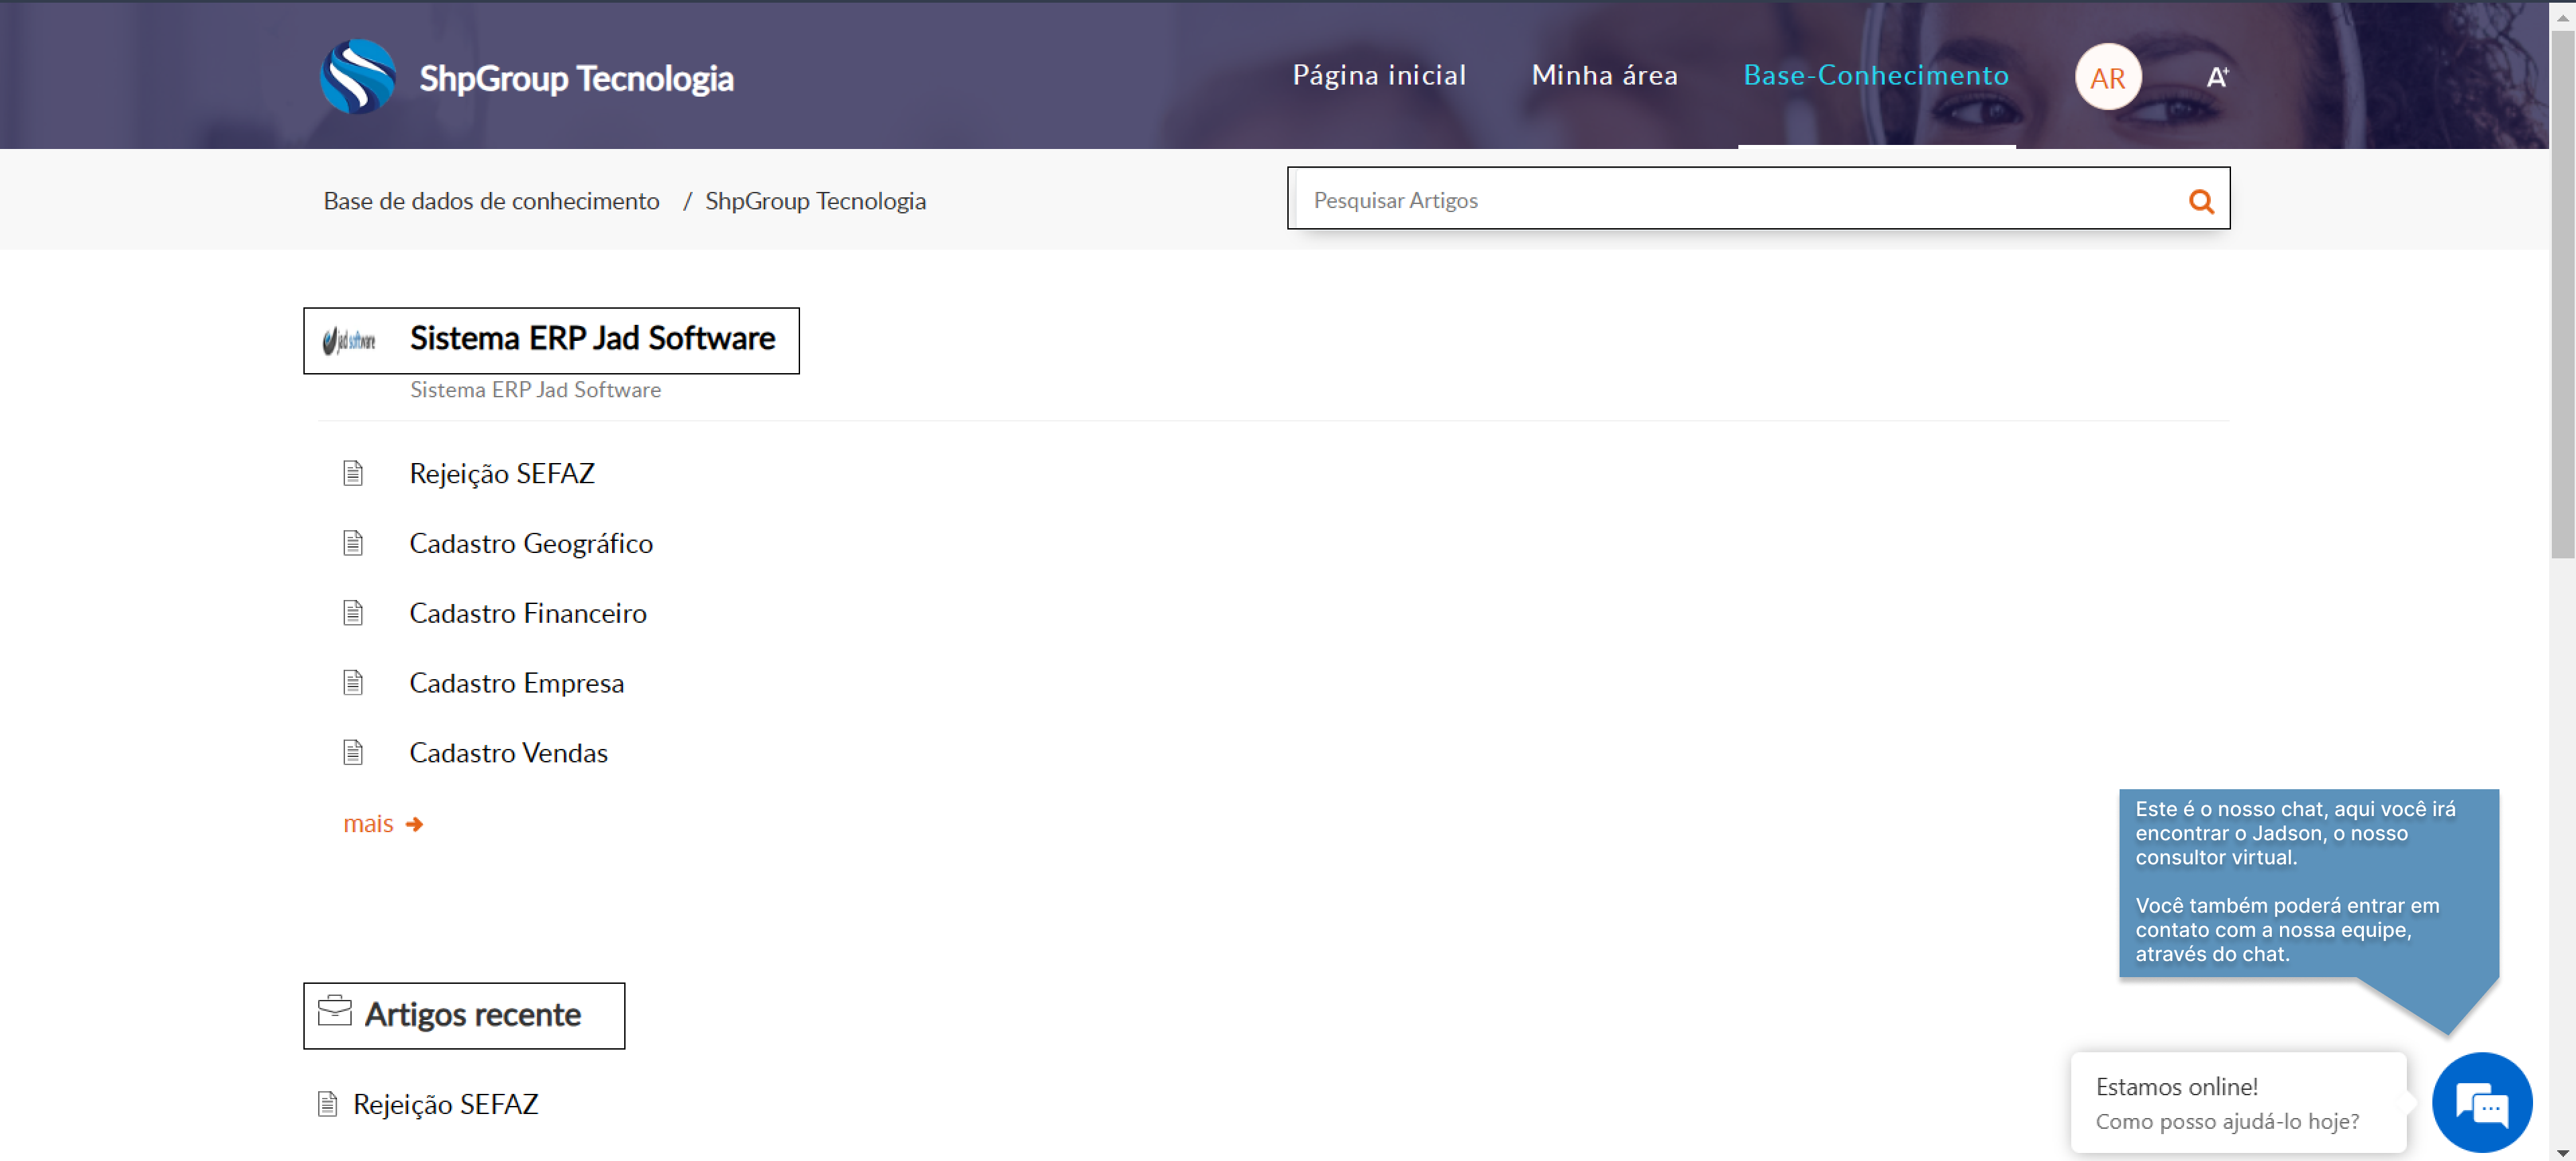Open the Cadastro Financeiro article
The width and height of the screenshot is (2576, 1161).
527,613
